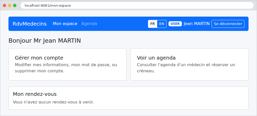
Task: Open the Agenda navbar item
Action: [x=89, y=24]
